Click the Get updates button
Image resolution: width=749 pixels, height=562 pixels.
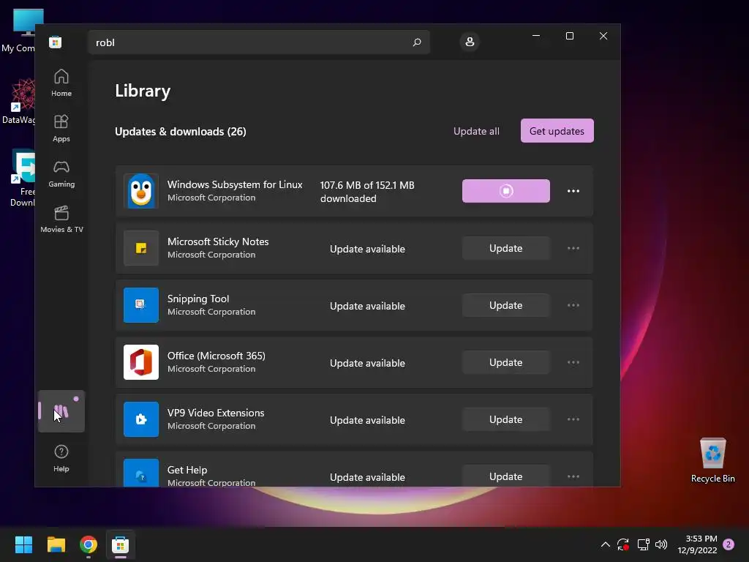(x=557, y=130)
